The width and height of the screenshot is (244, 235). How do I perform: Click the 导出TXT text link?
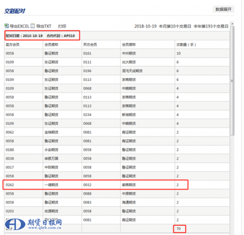pyautogui.click(x=44, y=26)
